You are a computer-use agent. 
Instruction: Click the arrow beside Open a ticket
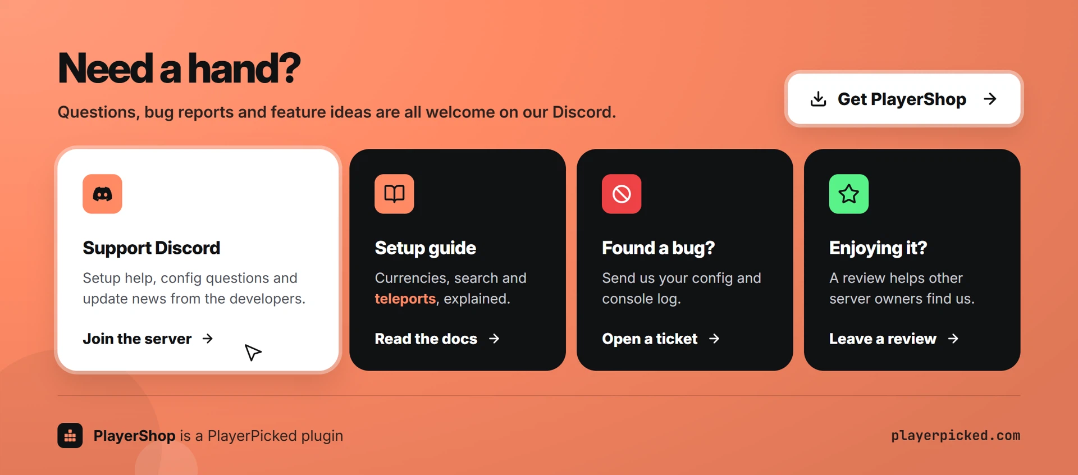tap(714, 339)
